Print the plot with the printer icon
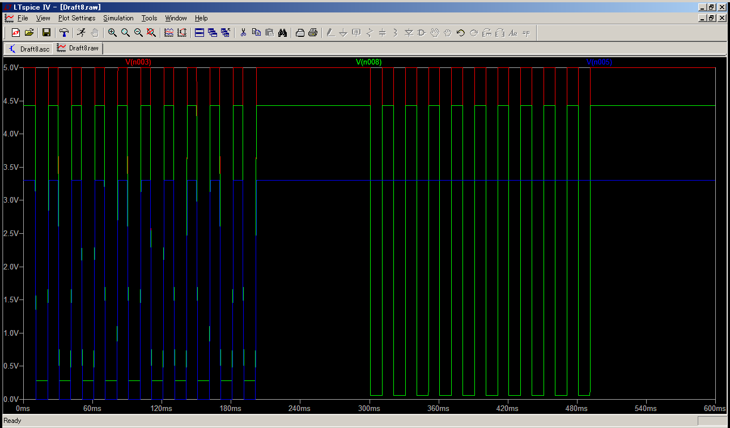Image resolution: width=730 pixels, height=428 pixels. 312,33
